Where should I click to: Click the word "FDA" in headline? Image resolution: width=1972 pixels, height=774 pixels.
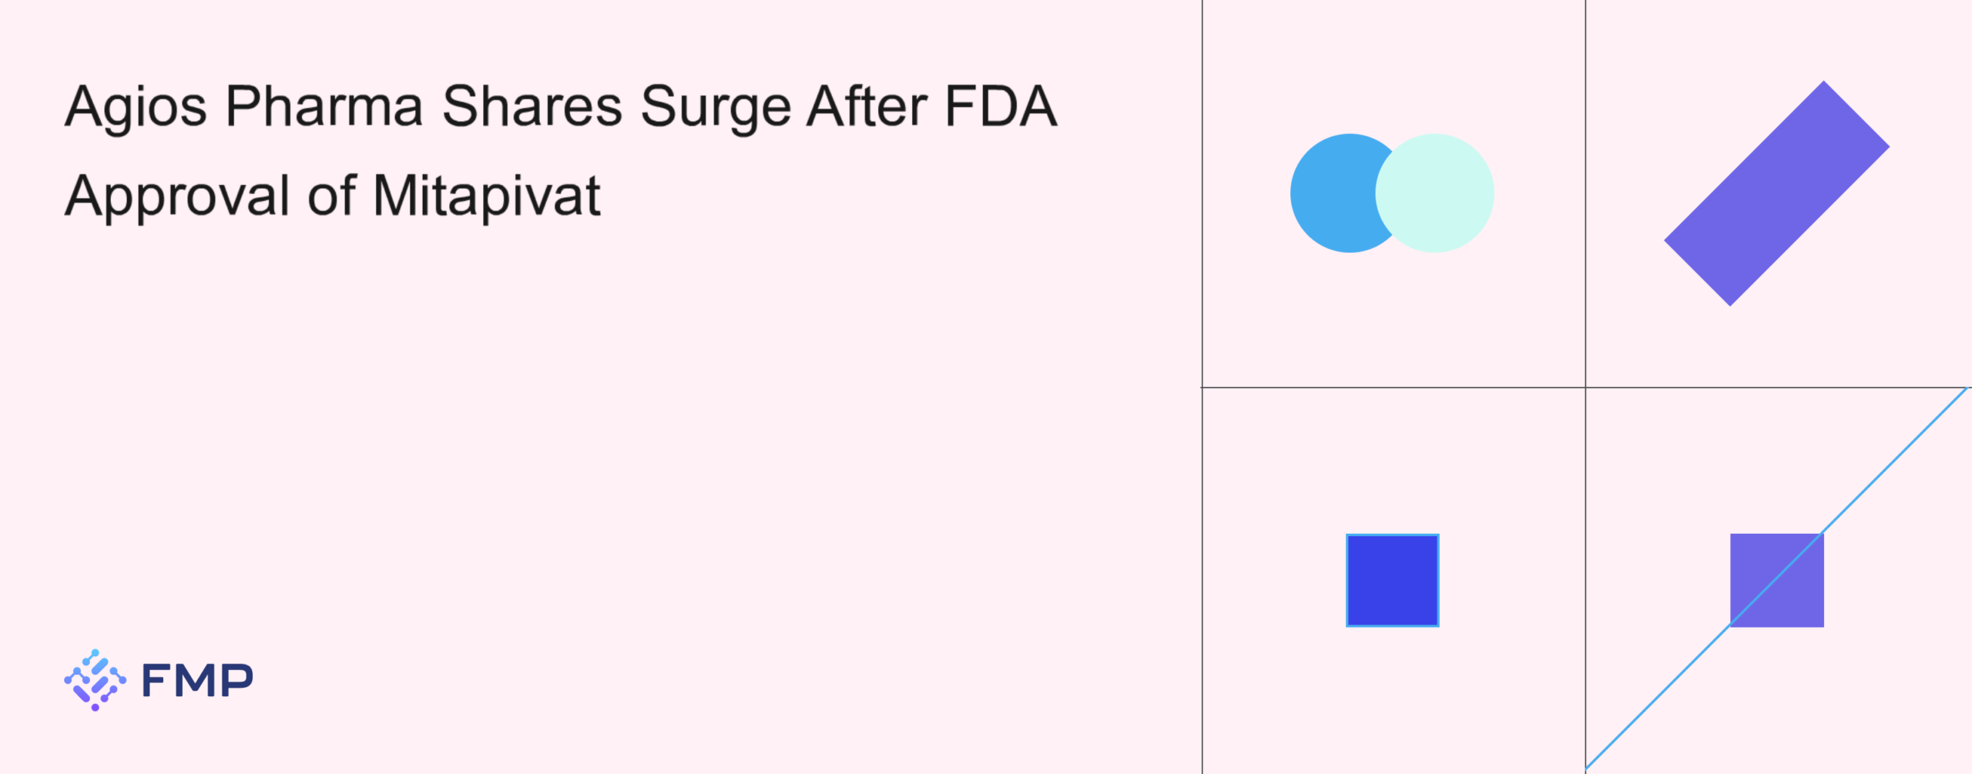(x=1001, y=106)
